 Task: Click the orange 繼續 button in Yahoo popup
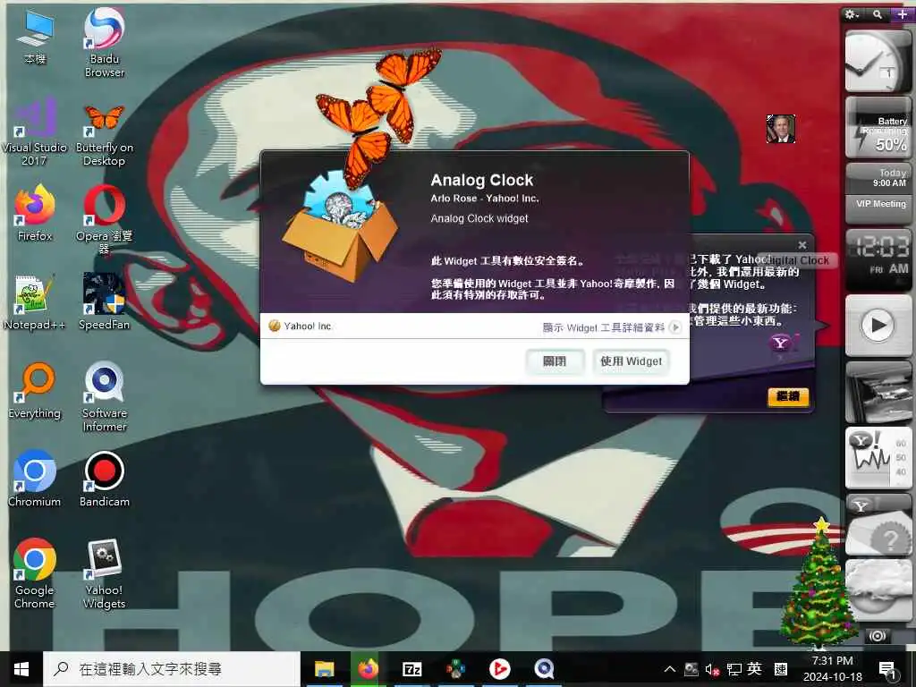coord(787,396)
